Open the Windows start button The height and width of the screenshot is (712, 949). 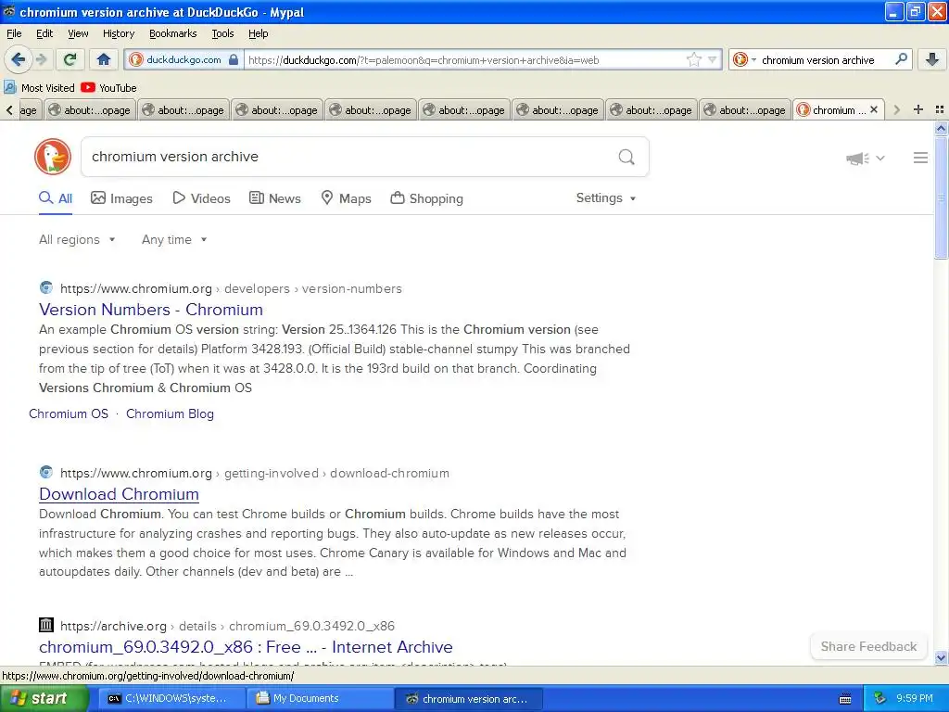point(44,699)
